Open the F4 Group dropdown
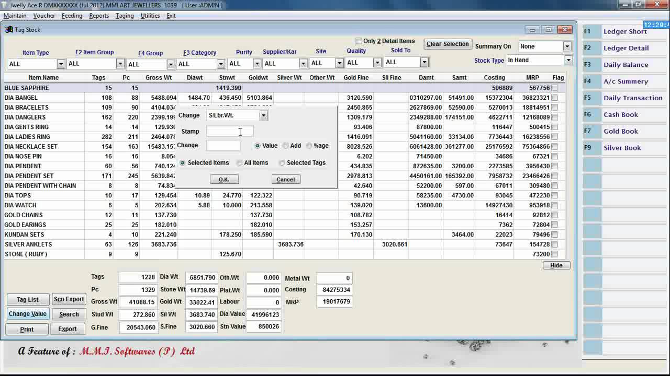The width and height of the screenshot is (670, 376). click(170, 64)
